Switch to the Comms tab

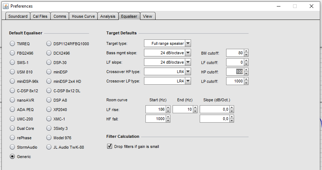(60, 16)
